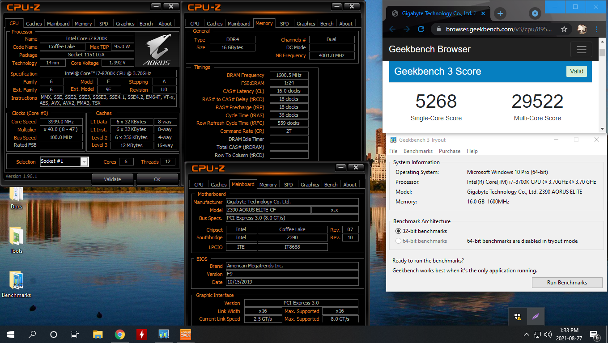Click the OK button in CPU-Z
Screen dimensions: 608x343
pos(157,179)
